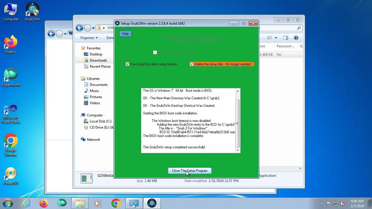Launch Google Chrome from the desktop

[x=11, y=145]
